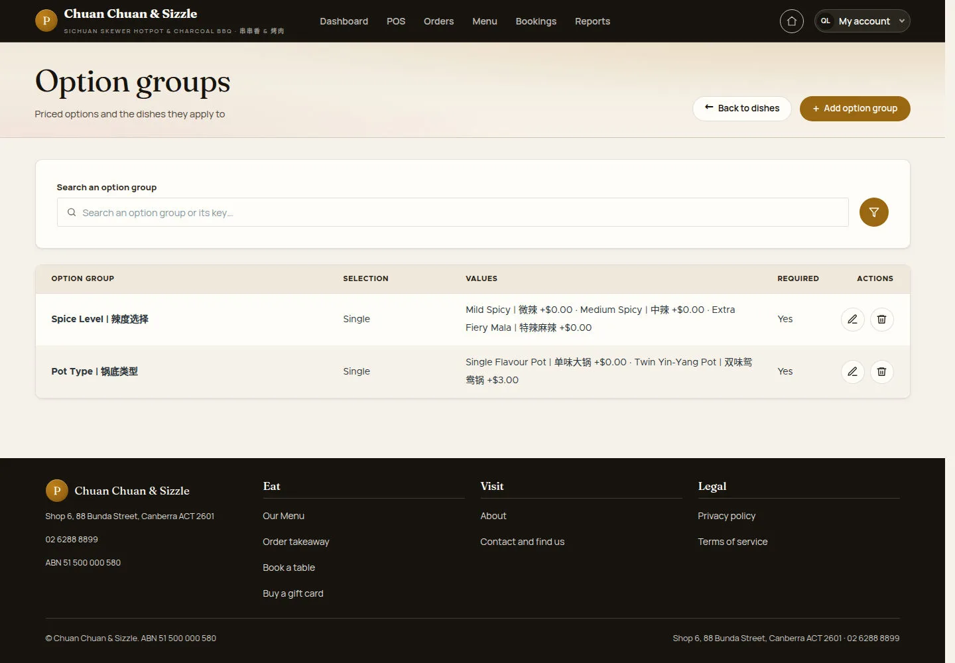Click the Single Flavour Pot values text

[x=609, y=371]
